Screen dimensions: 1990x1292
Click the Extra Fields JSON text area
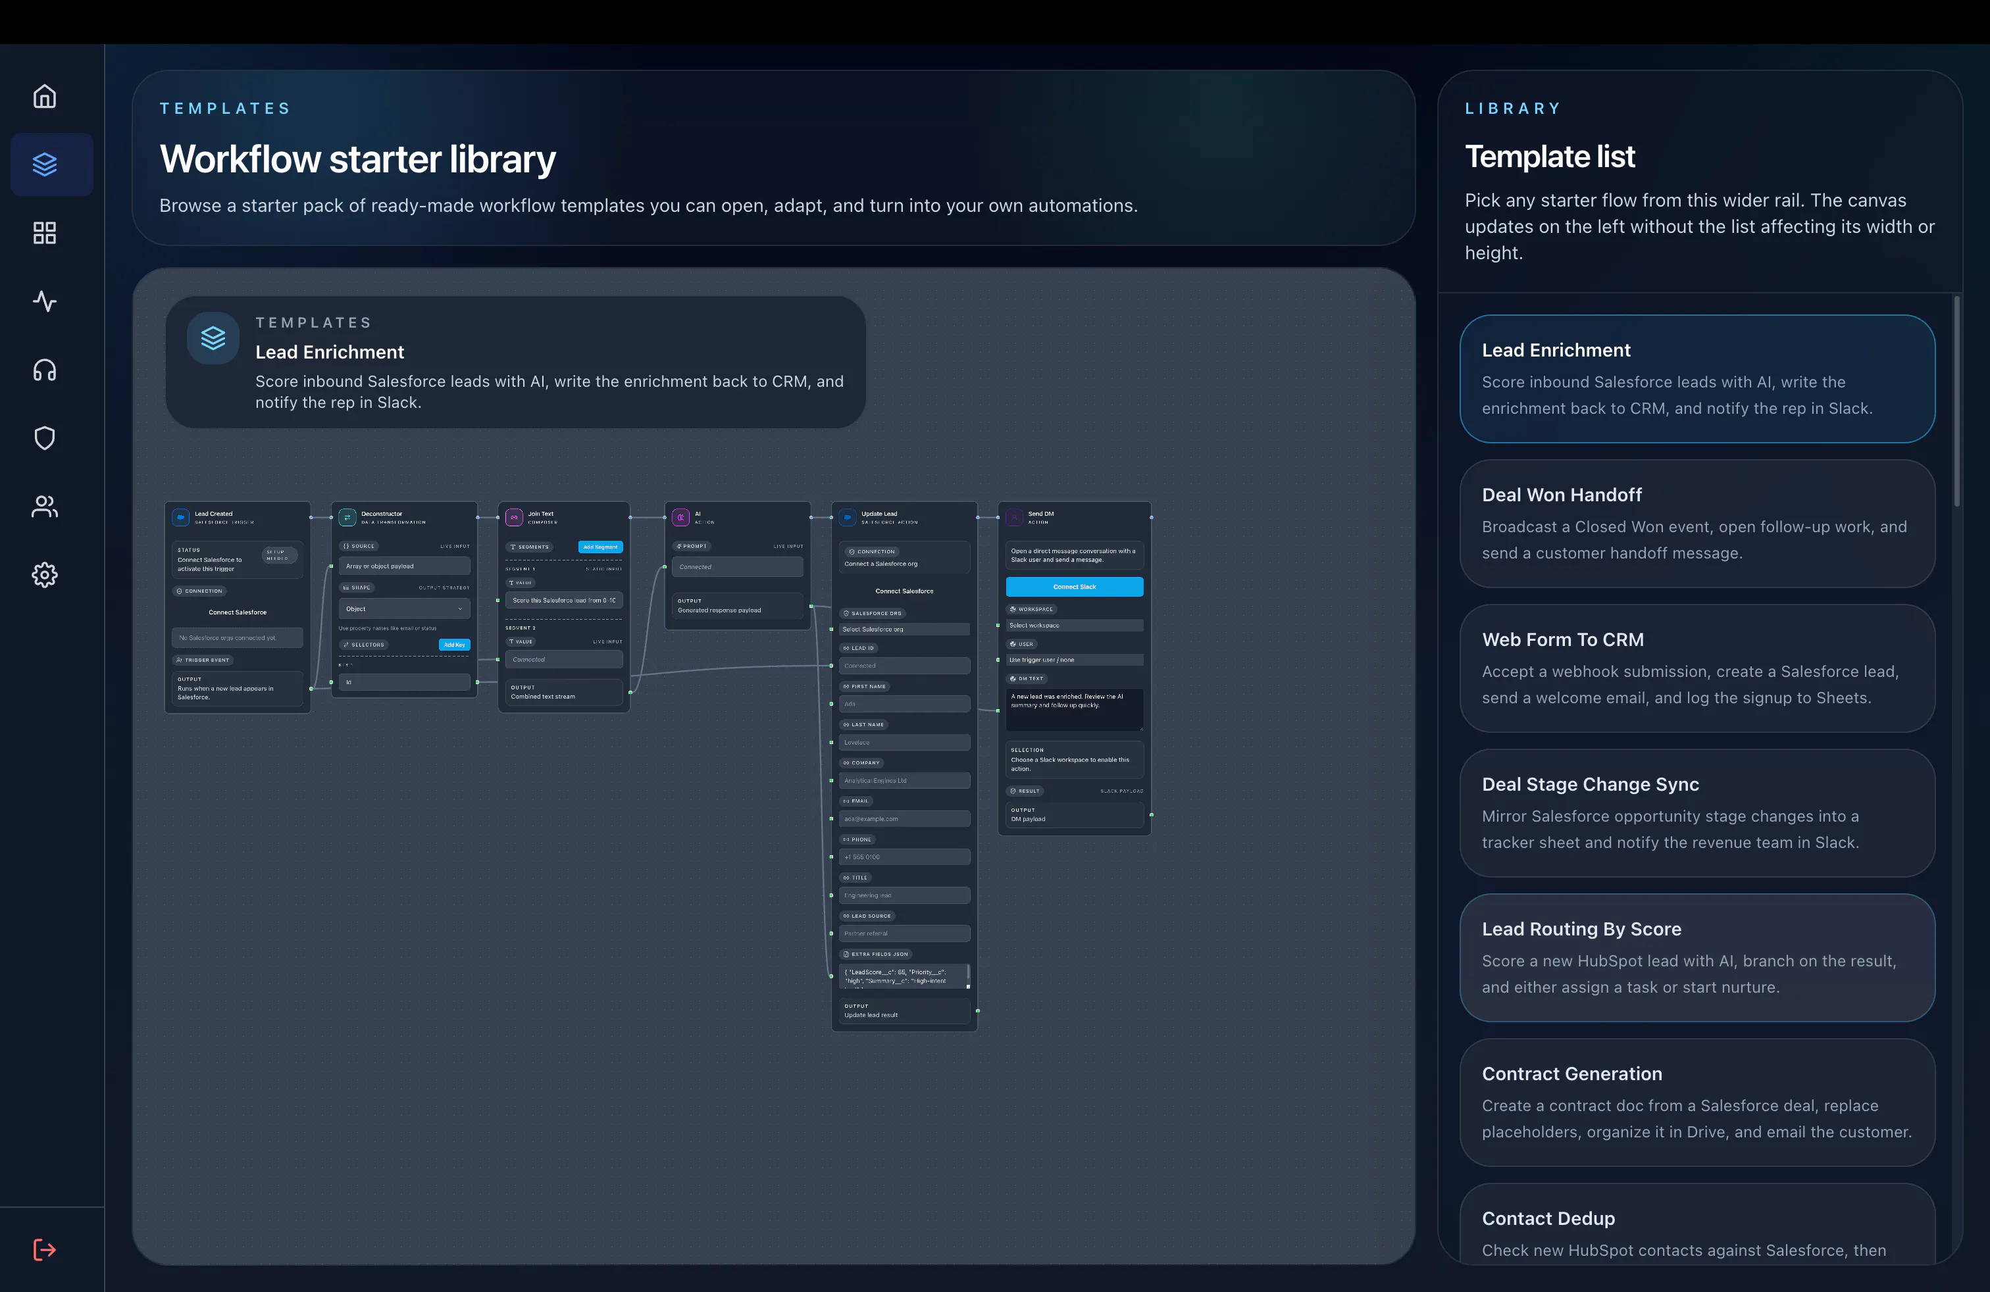click(904, 976)
